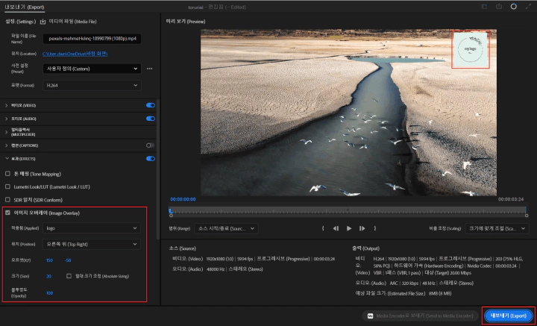The width and height of the screenshot is (537, 326).
Task: Expand the Multiplexer section
Action: [x=7, y=132]
